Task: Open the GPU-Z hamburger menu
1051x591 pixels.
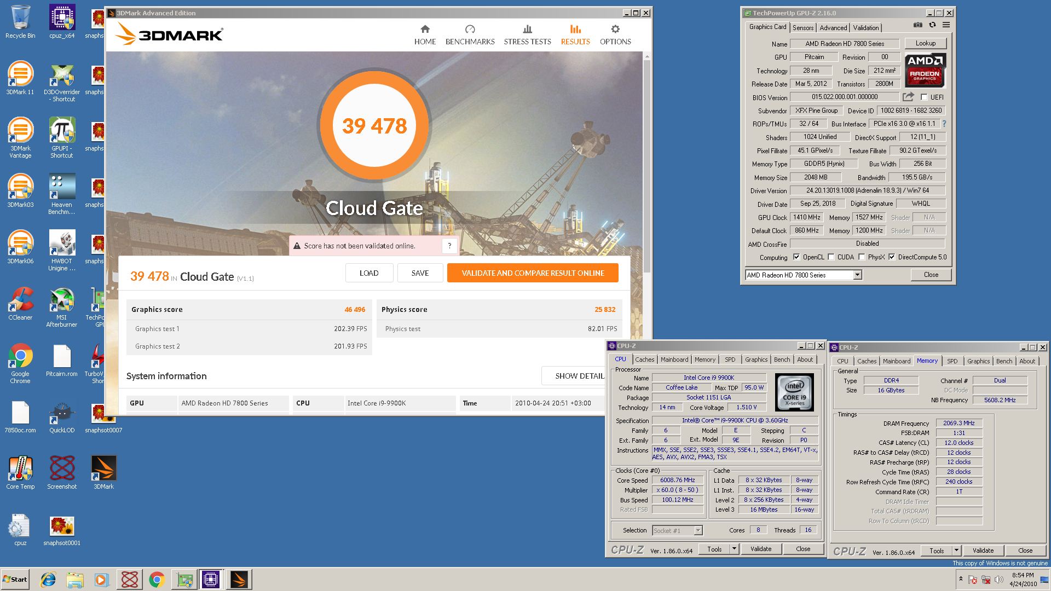Action: [946, 25]
